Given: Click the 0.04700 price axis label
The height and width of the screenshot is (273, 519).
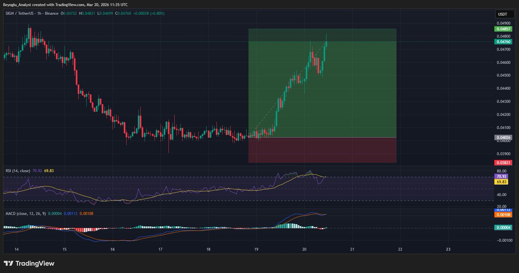Looking at the screenshot, I should click(x=503, y=49).
